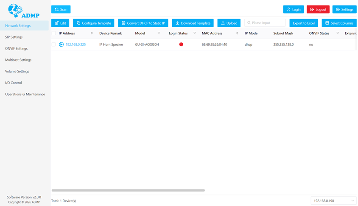Screen dimensions: 358x206
Task: Tick the select-all header checkbox
Action: pyautogui.click(x=53, y=33)
